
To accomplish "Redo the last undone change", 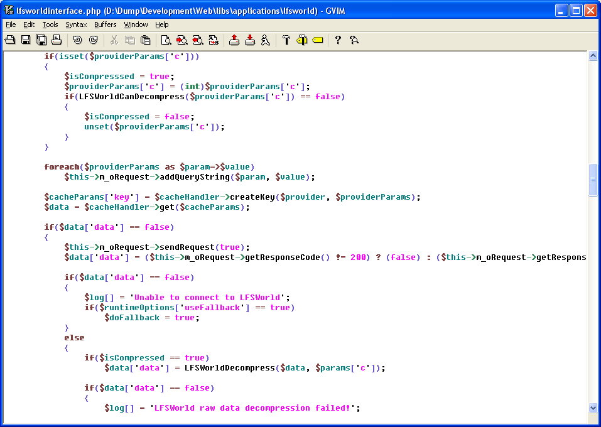I will pyautogui.click(x=93, y=40).
